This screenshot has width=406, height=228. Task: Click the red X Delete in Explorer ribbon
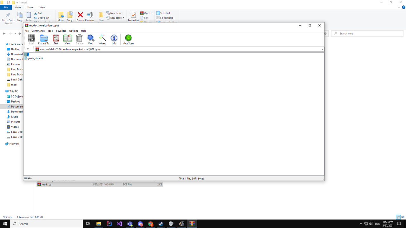80,16
